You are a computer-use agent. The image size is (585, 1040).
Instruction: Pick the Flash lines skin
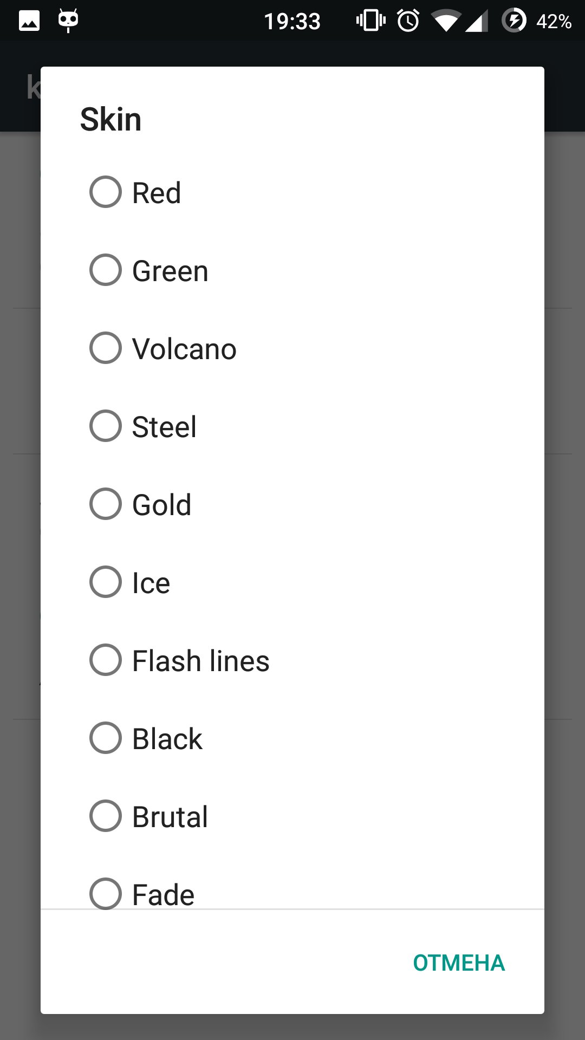[106, 660]
